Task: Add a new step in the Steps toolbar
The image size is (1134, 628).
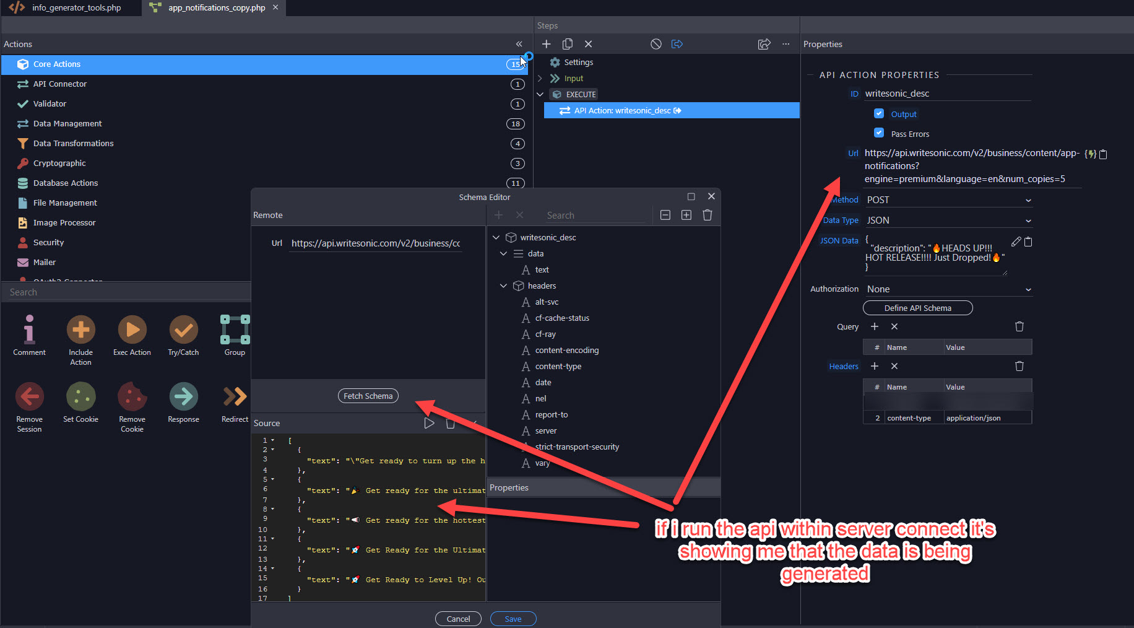Action: click(546, 44)
